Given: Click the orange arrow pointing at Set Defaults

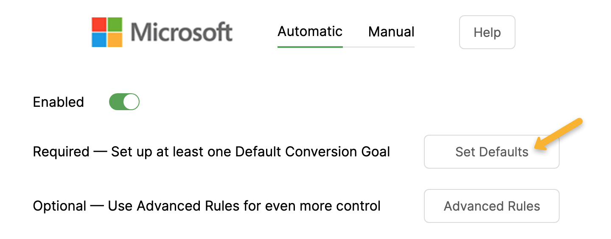Looking at the screenshot, I should 559,134.
